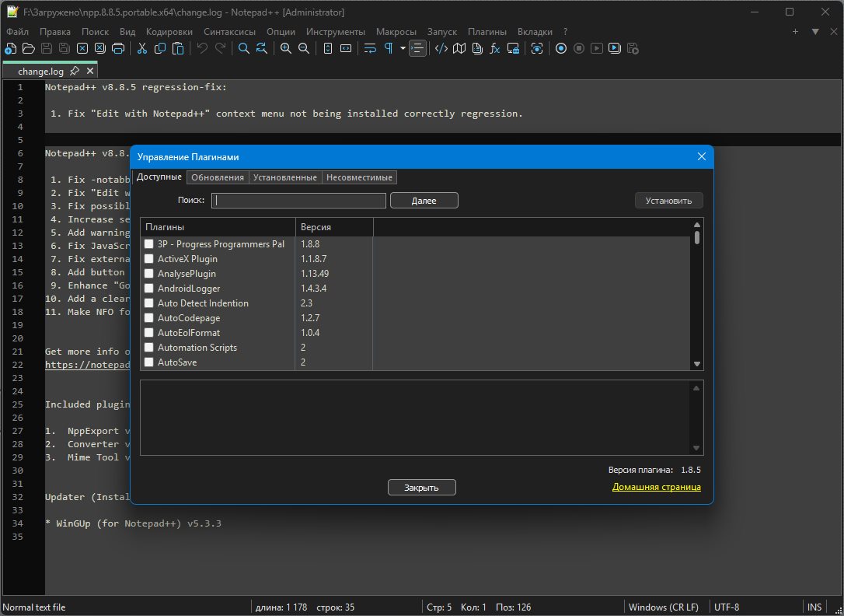Tick the AndroidLogger plugin checkbox
The height and width of the screenshot is (616, 844).
(149, 289)
